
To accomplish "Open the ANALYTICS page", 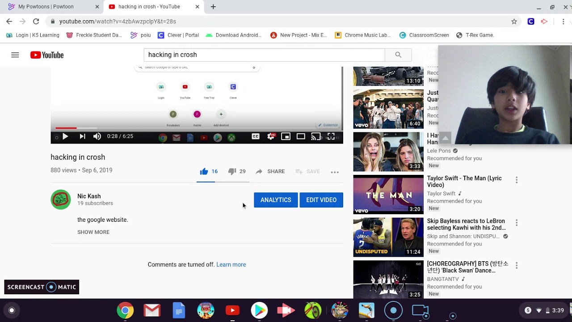I will coord(276,200).
